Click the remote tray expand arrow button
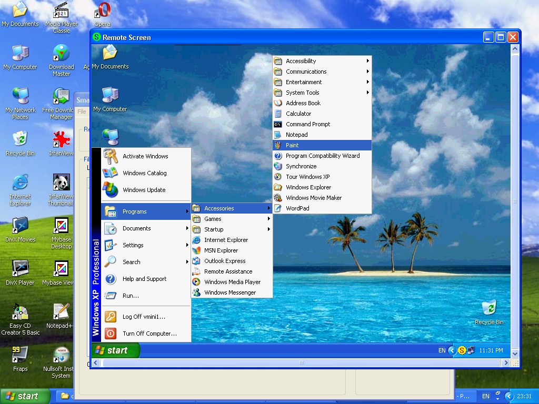Screen dimensions: 539x404 452,350
